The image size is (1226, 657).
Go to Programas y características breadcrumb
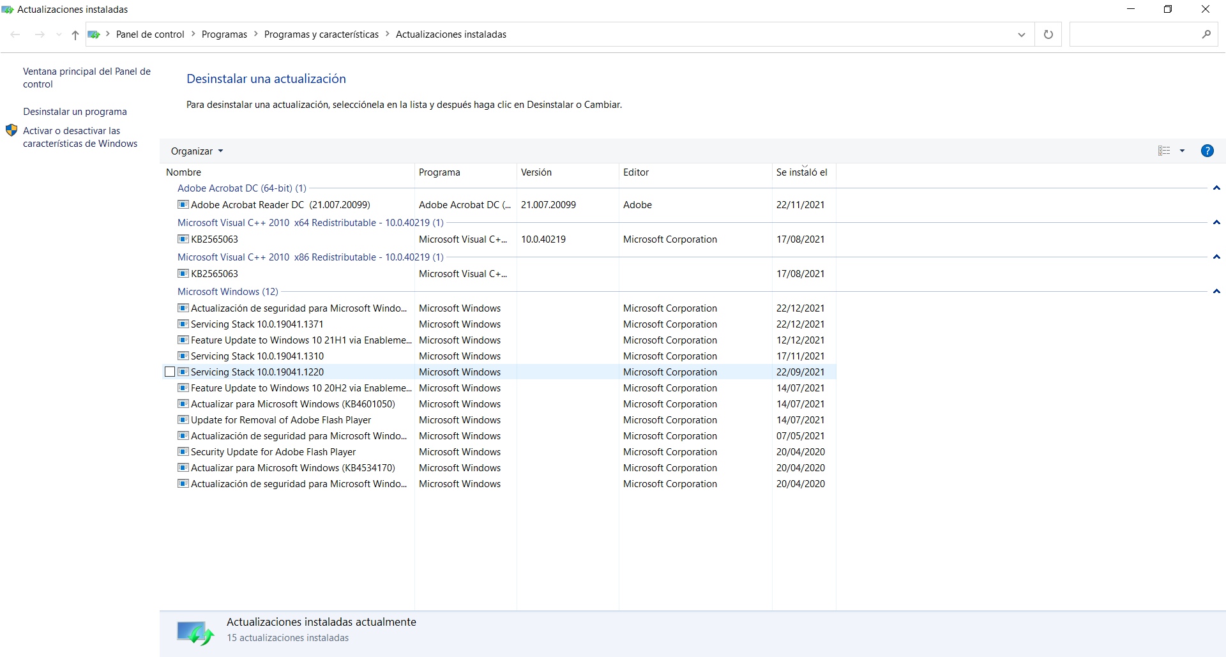pos(321,34)
